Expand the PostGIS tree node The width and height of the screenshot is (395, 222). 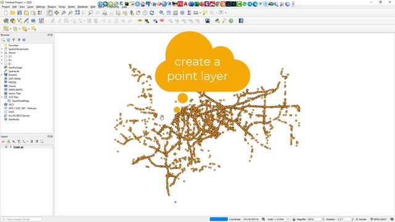(2, 75)
